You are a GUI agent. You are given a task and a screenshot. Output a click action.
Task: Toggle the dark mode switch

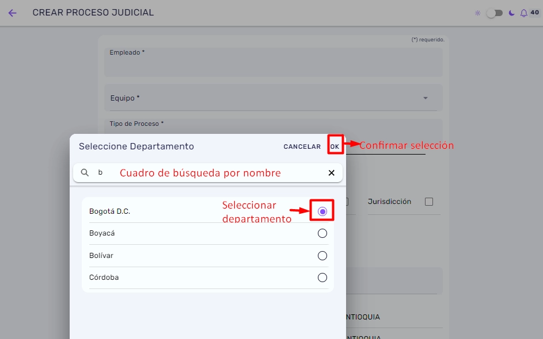coord(495,13)
